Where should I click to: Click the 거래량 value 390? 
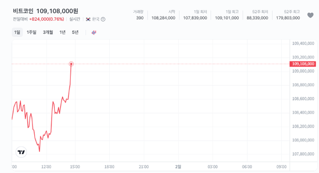(140, 18)
